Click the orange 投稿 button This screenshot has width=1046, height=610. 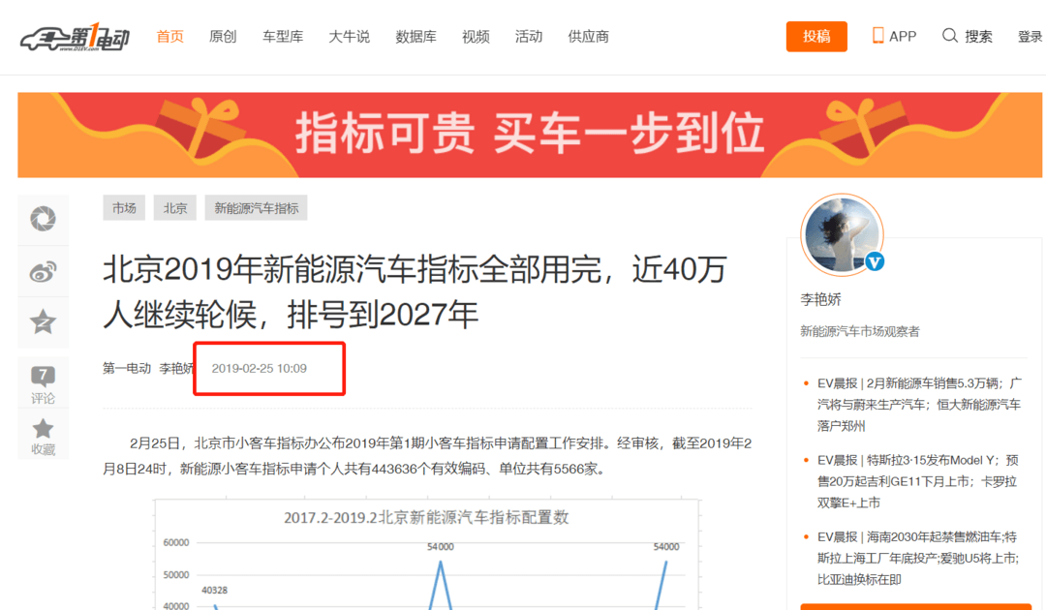point(816,37)
